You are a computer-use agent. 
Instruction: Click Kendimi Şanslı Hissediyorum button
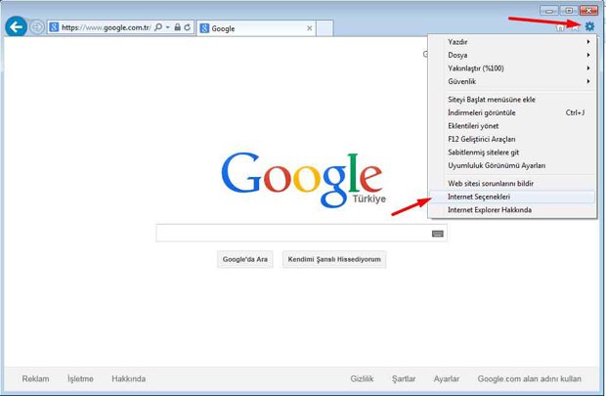coord(334,259)
